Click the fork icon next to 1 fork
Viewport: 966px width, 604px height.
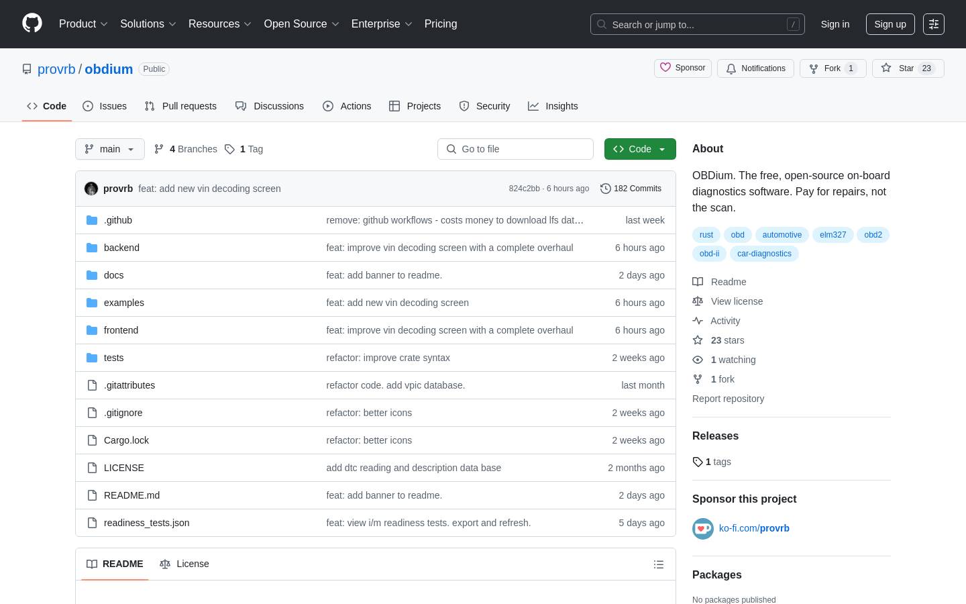tap(698, 379)
